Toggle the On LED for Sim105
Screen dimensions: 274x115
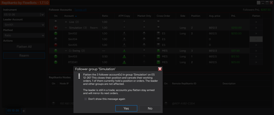[x=56, y=45]
